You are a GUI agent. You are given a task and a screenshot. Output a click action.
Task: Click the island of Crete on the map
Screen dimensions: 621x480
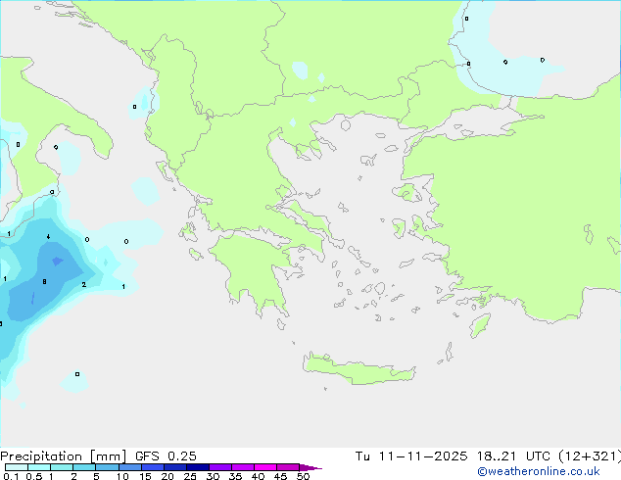click(x=358, y=368)
